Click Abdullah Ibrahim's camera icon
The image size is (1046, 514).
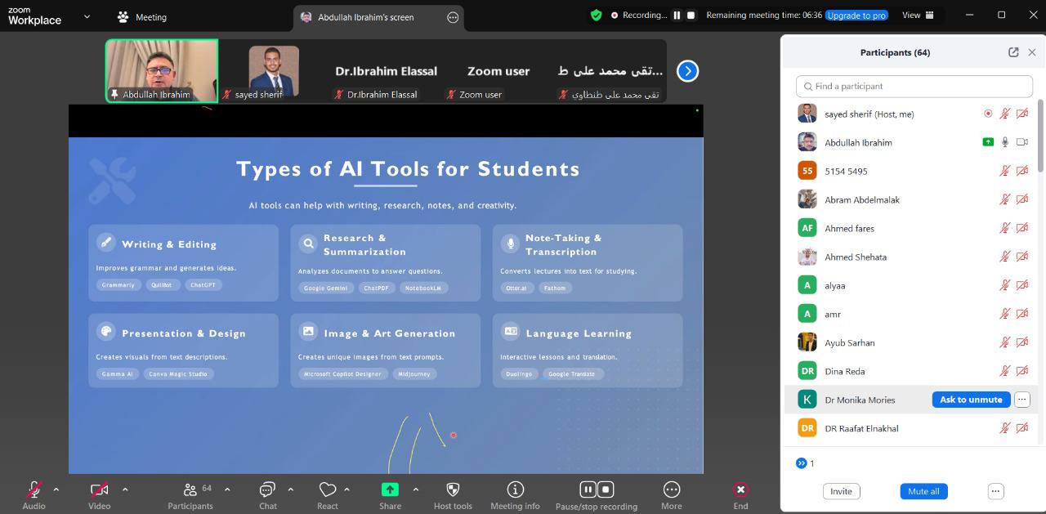[1021, 142]
